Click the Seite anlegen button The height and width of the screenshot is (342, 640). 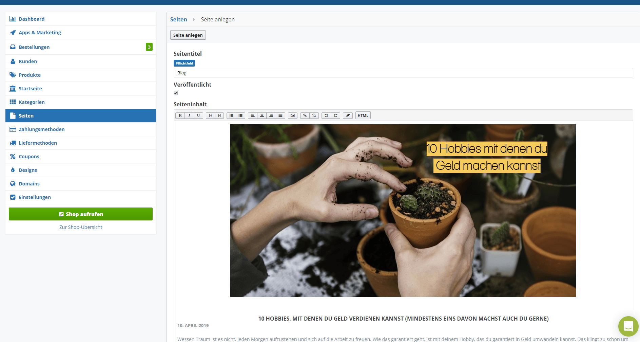pyautogui.click(x=188, y=35)
